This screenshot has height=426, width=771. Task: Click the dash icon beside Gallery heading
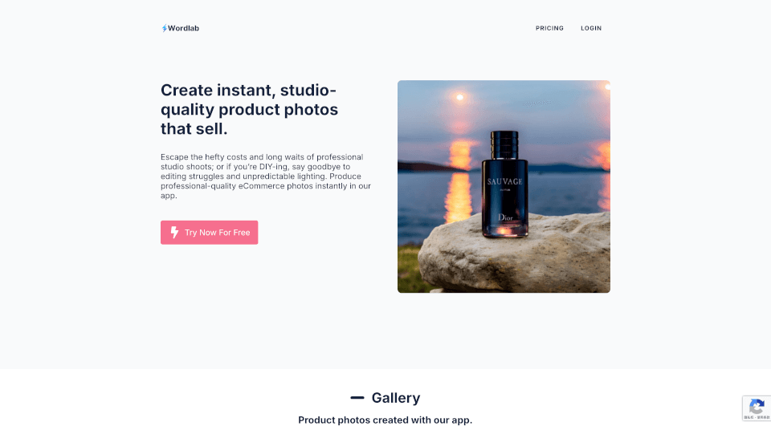[x=357, y=398]
